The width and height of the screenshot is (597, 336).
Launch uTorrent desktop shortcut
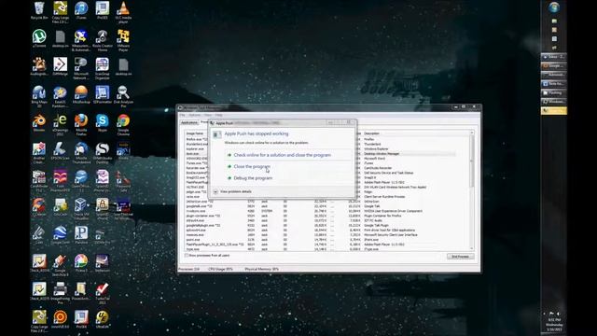[x=39, y=38]
